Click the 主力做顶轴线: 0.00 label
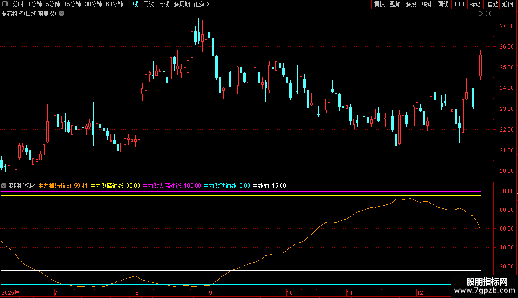Viewport: 518px width, 298px height. pyautogui.click(x=226, y=186)
